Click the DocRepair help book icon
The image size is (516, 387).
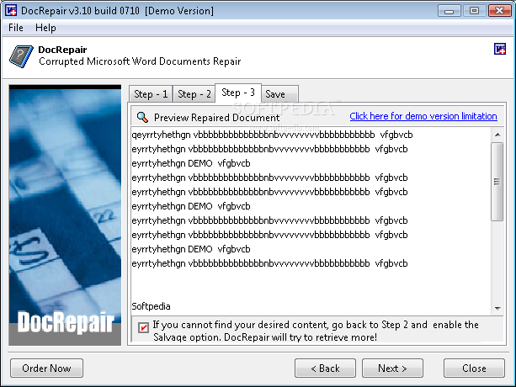pos(21,56)
